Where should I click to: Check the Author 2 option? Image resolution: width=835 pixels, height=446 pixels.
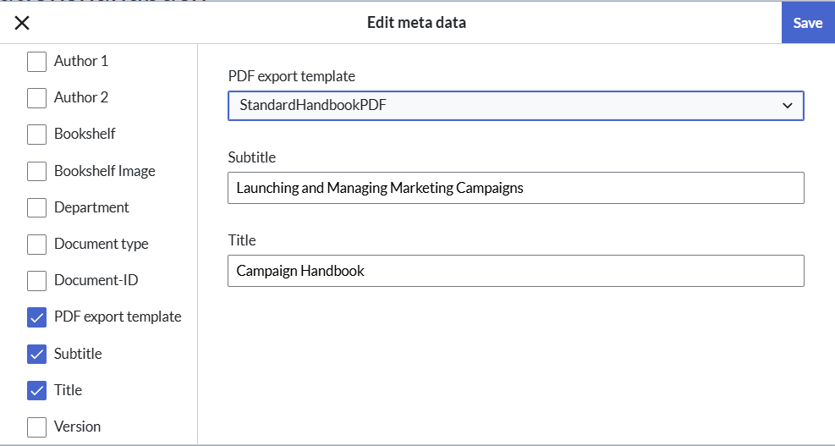point(37,98)
